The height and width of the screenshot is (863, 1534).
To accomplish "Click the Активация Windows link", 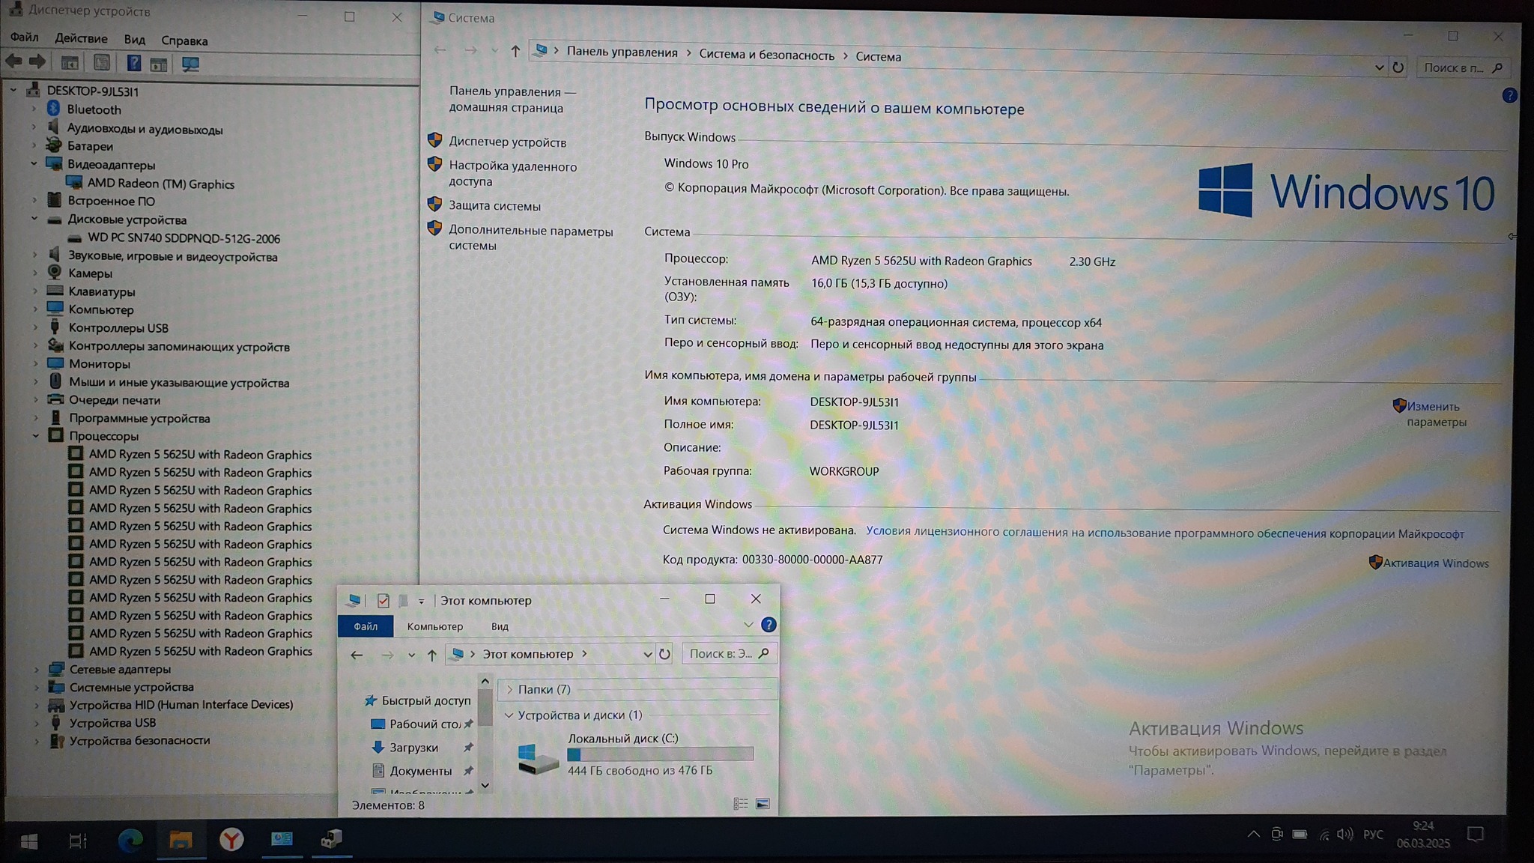I will click(1435, 563).
